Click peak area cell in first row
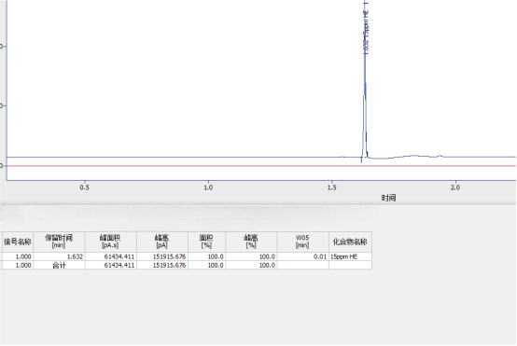 (x=111, y=256)
